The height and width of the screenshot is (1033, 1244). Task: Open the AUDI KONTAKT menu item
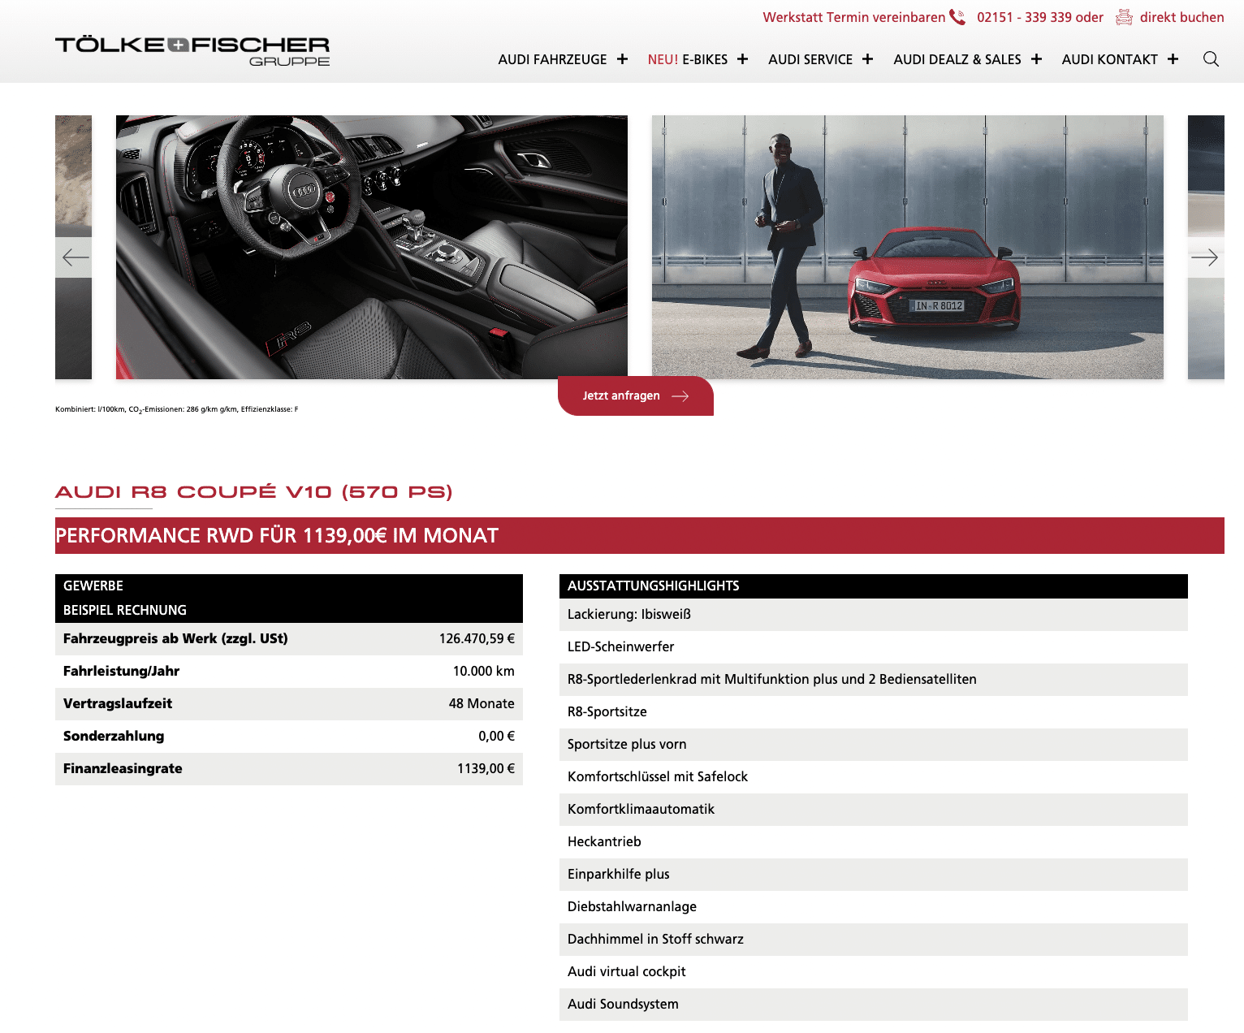[1109, 59]
